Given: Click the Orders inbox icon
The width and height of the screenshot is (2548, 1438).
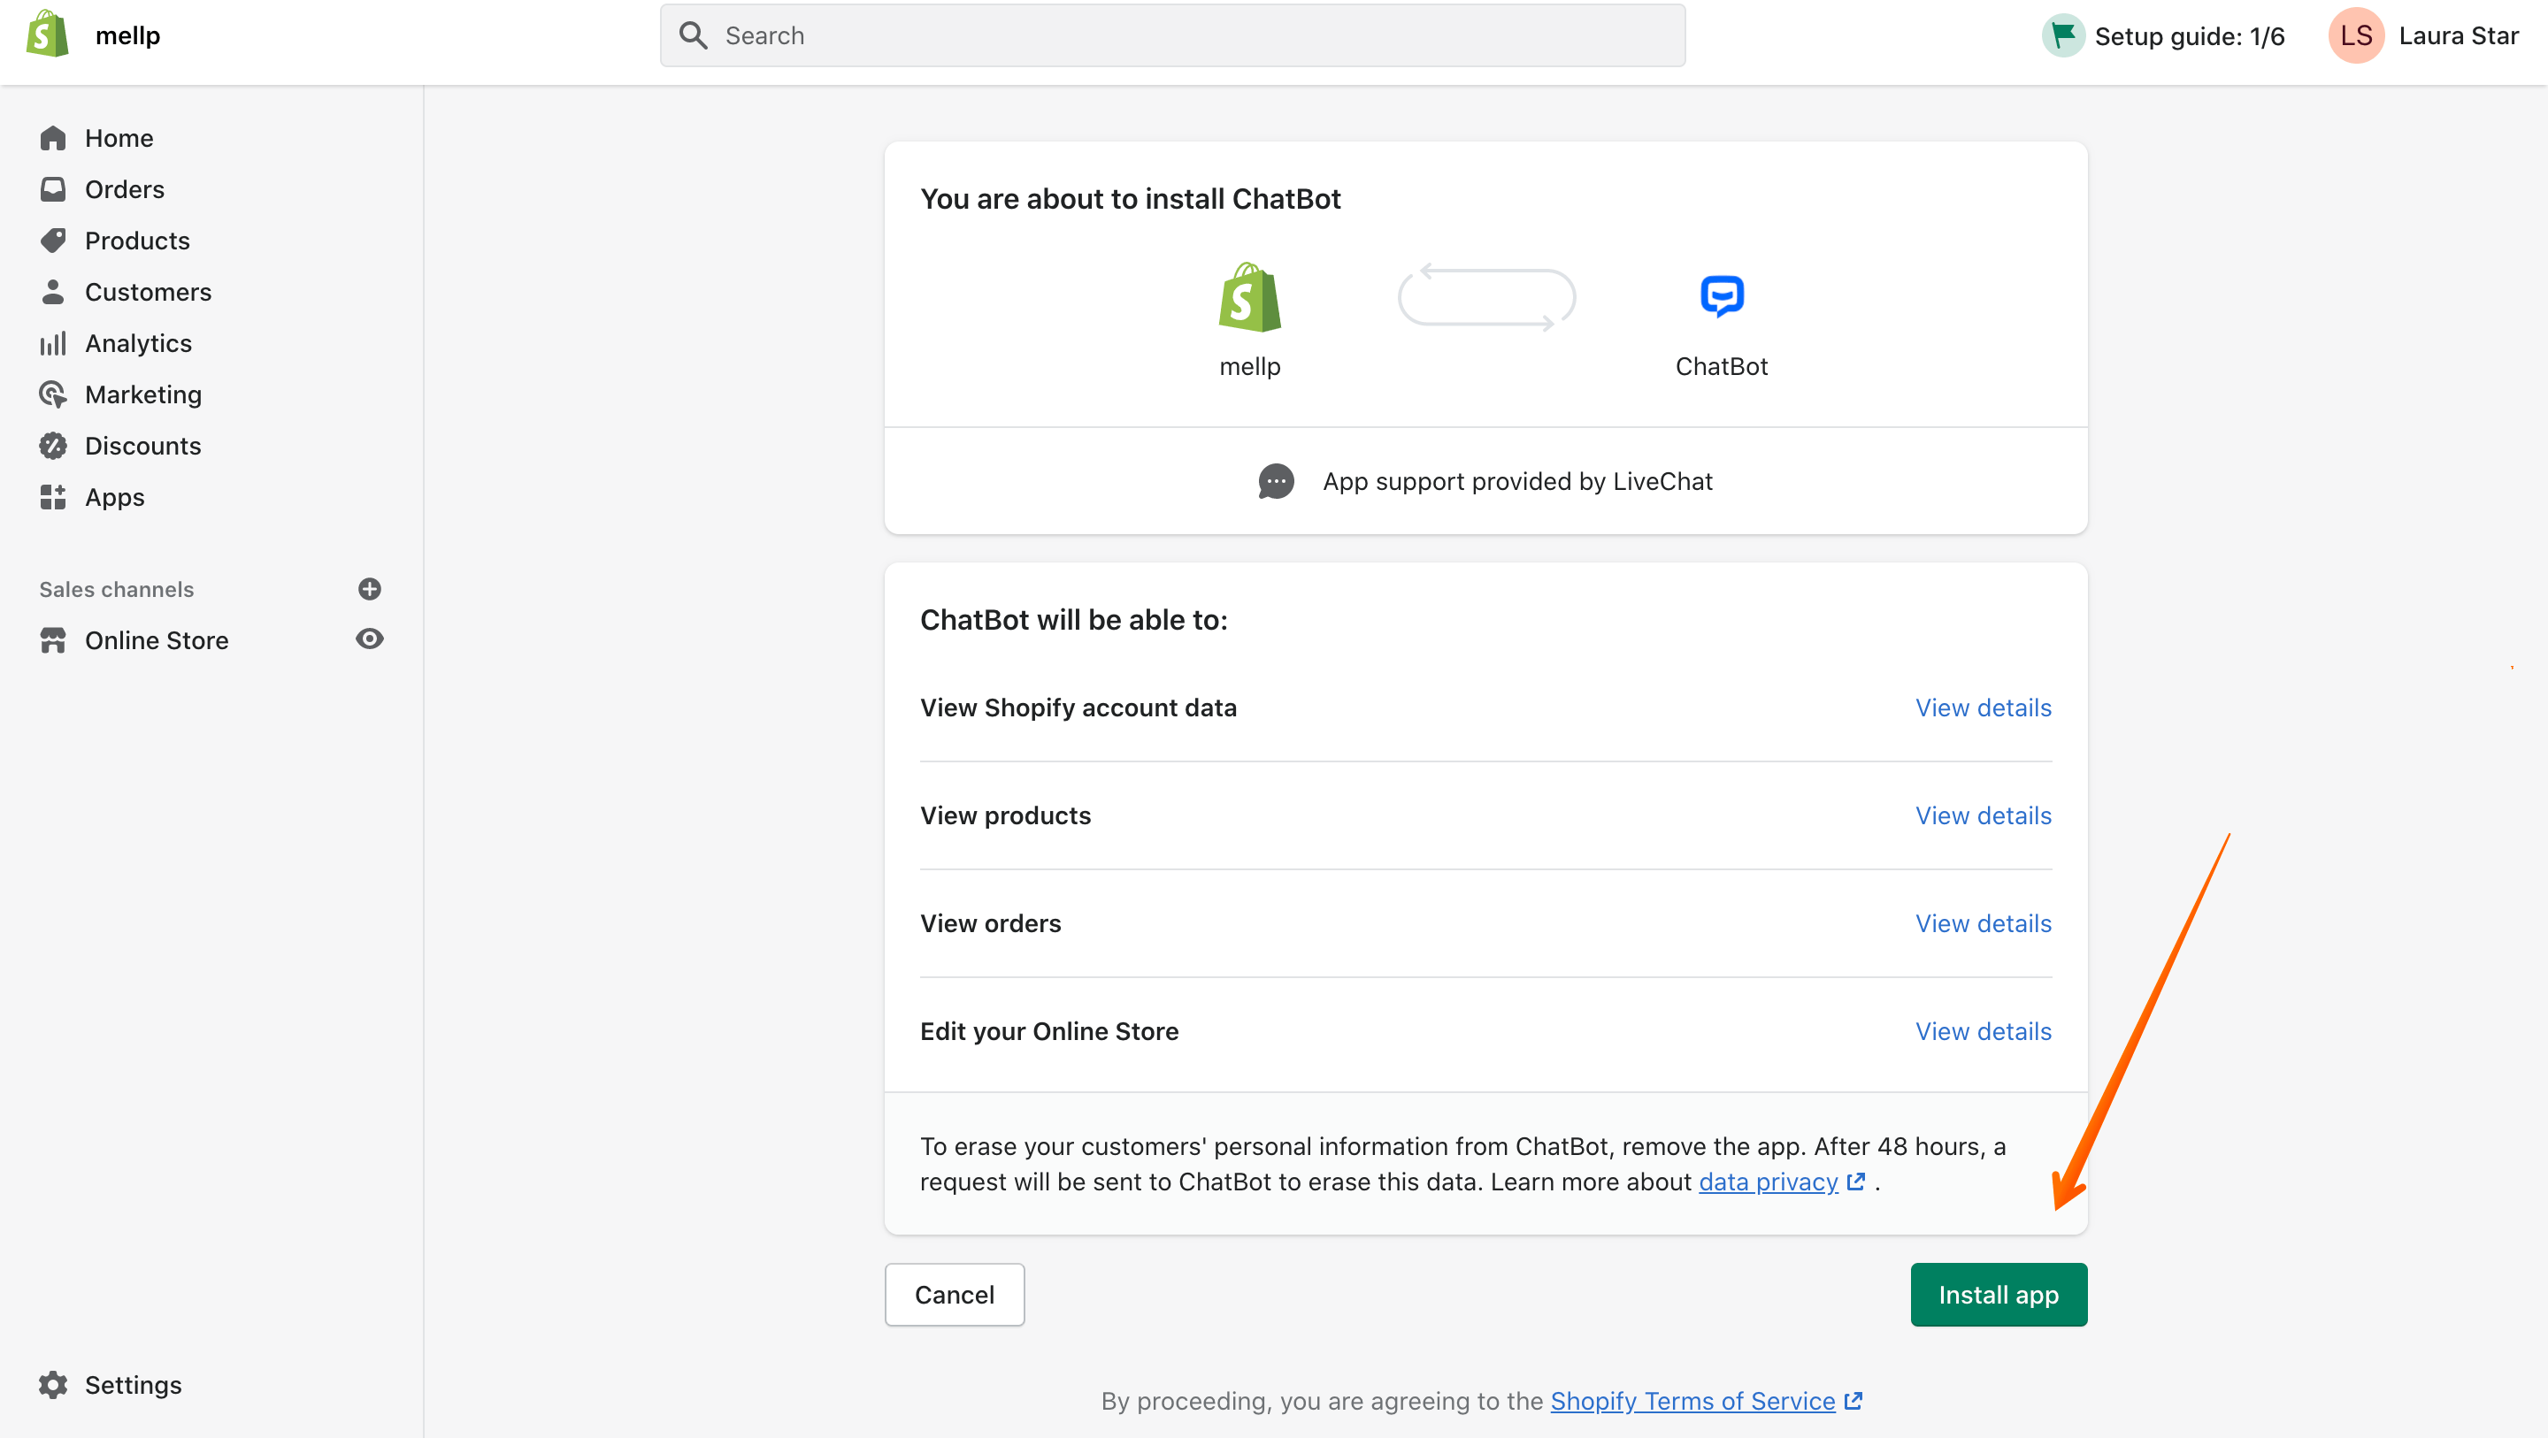Looking at the screenshot, I should (52, 189).
